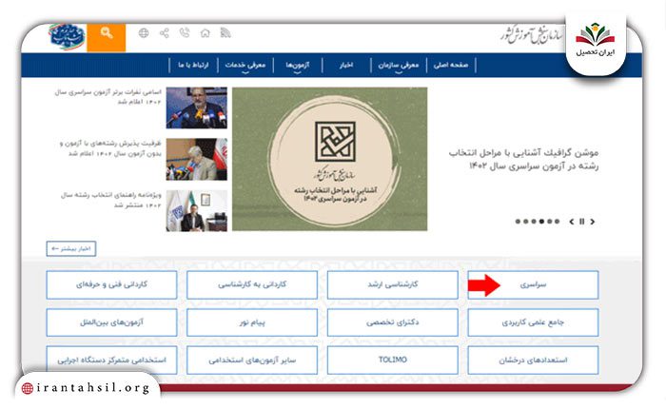Open the press conference news thumbnail

[197, 107]
